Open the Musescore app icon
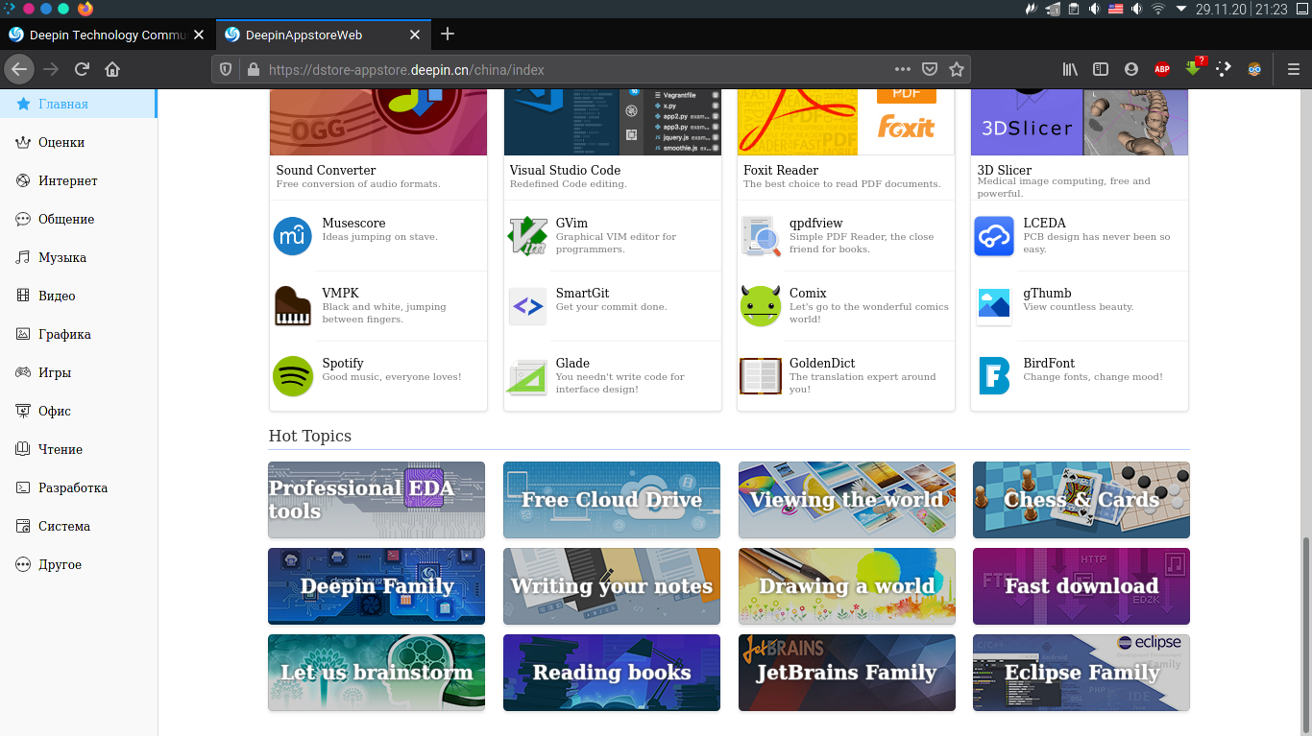Screen dimensions: 1312x736 click(x=293, y=236)
